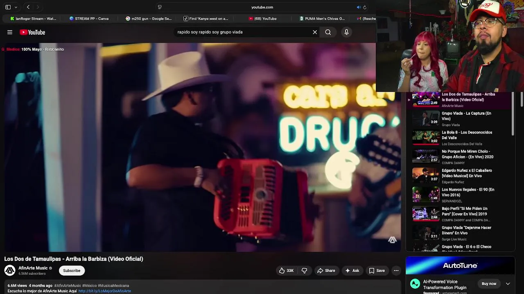Click the #AfinArteMusic hashtag
This screenshot has width=524, height=294.
coord(68,286)
